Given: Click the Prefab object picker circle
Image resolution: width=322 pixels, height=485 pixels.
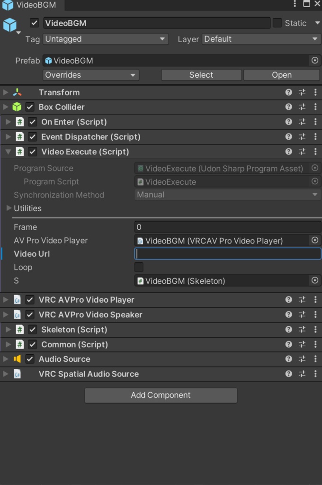Looking at the screenshot, I should click(314, 60).
